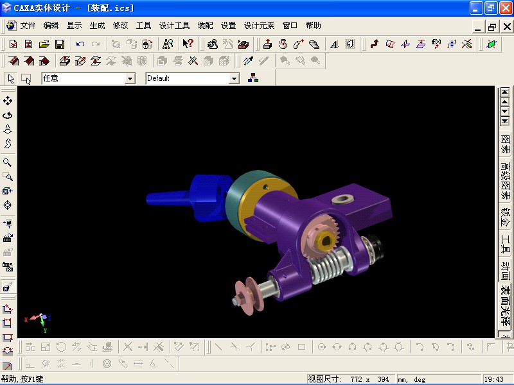Click the save floppy disk icon
The height and width of the screenshot is (385, 514).
(x=60, y=44)
